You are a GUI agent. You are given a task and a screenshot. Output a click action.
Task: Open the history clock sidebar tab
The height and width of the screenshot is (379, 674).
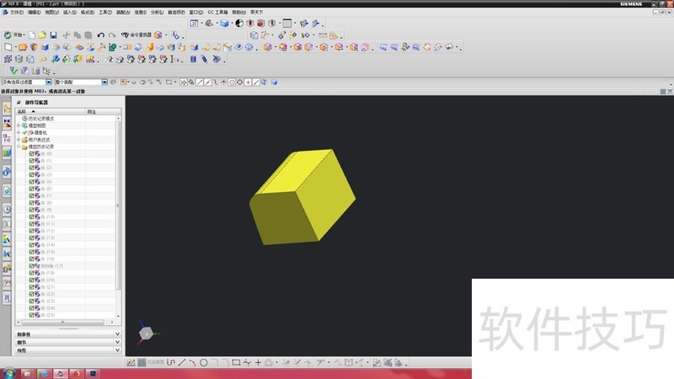click(x=7, y=209)
